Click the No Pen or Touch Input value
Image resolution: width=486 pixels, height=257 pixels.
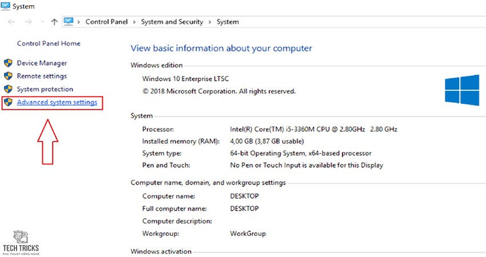click(306, 165)
